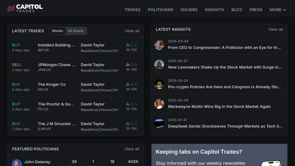The width and height of the screenshot is (295, 166).
Task: Click thumbnail of Markwayne Mullin insight
Action: pyautogui.click(x=159, y=104)
